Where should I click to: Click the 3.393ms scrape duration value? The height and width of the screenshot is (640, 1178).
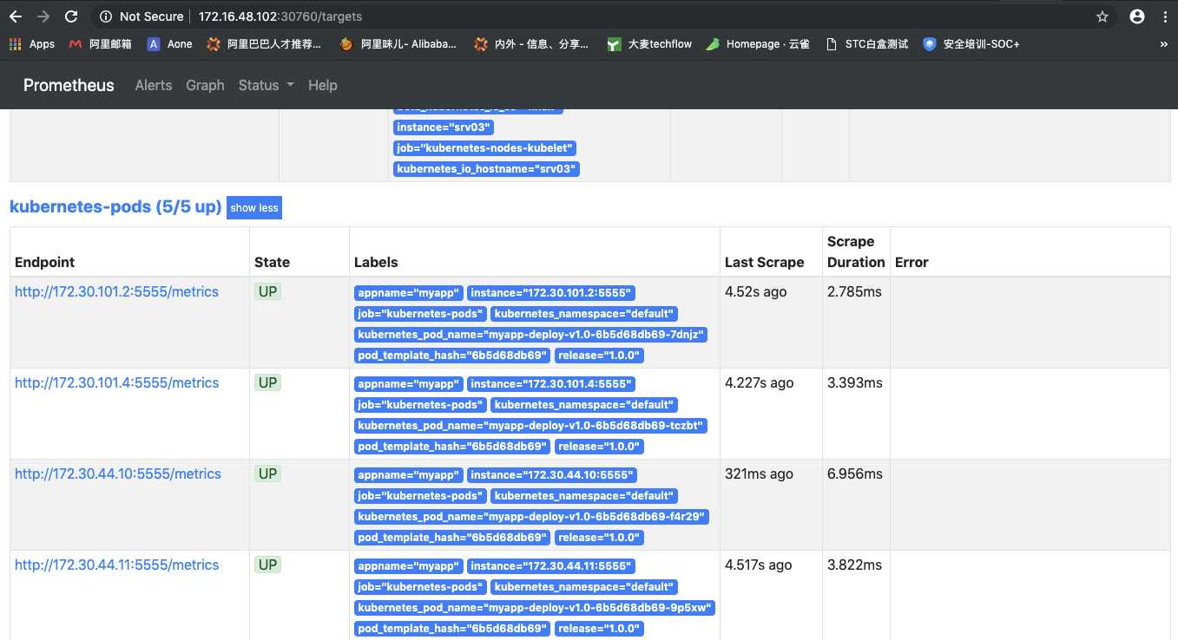tap(855, 382)
